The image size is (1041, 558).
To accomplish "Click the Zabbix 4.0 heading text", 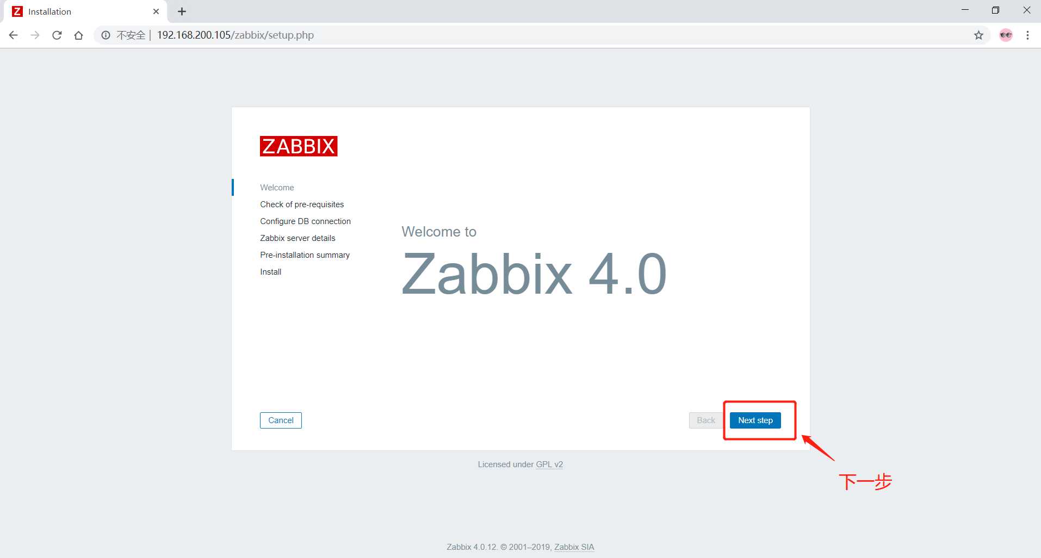I will pyautogui.click(x=534, y=274).
